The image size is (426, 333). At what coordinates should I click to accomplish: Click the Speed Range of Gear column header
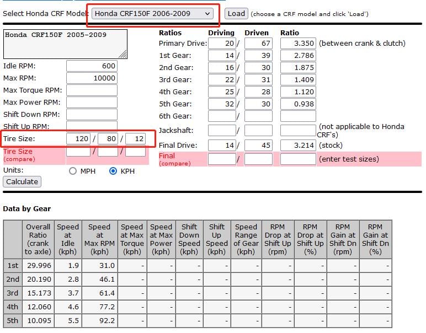(246, 239)
